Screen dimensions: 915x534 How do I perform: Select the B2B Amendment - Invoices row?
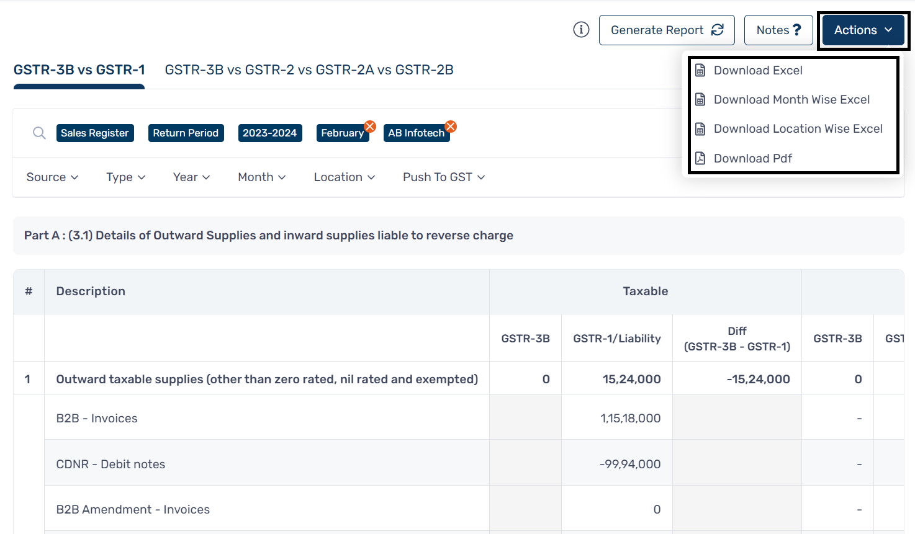[133, 509]
